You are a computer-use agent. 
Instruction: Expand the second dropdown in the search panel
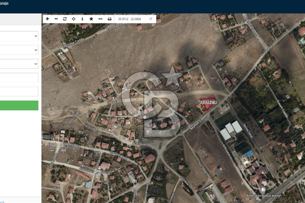19,50
